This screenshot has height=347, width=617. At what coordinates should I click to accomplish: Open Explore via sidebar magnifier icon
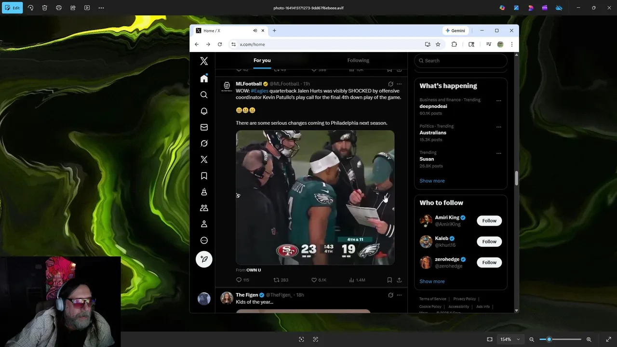pos(204,95)
